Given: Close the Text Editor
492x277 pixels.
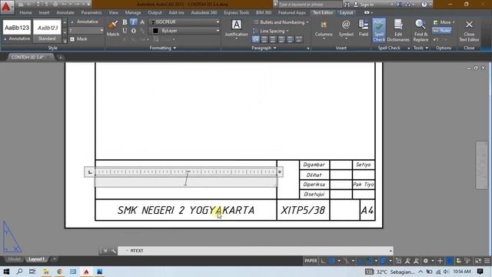Looking at the screenshot, I should click(x=469, y=31).
